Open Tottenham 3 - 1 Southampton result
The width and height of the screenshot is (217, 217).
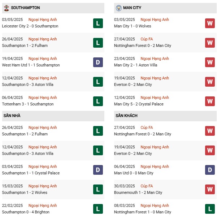(x=28, y=104)
